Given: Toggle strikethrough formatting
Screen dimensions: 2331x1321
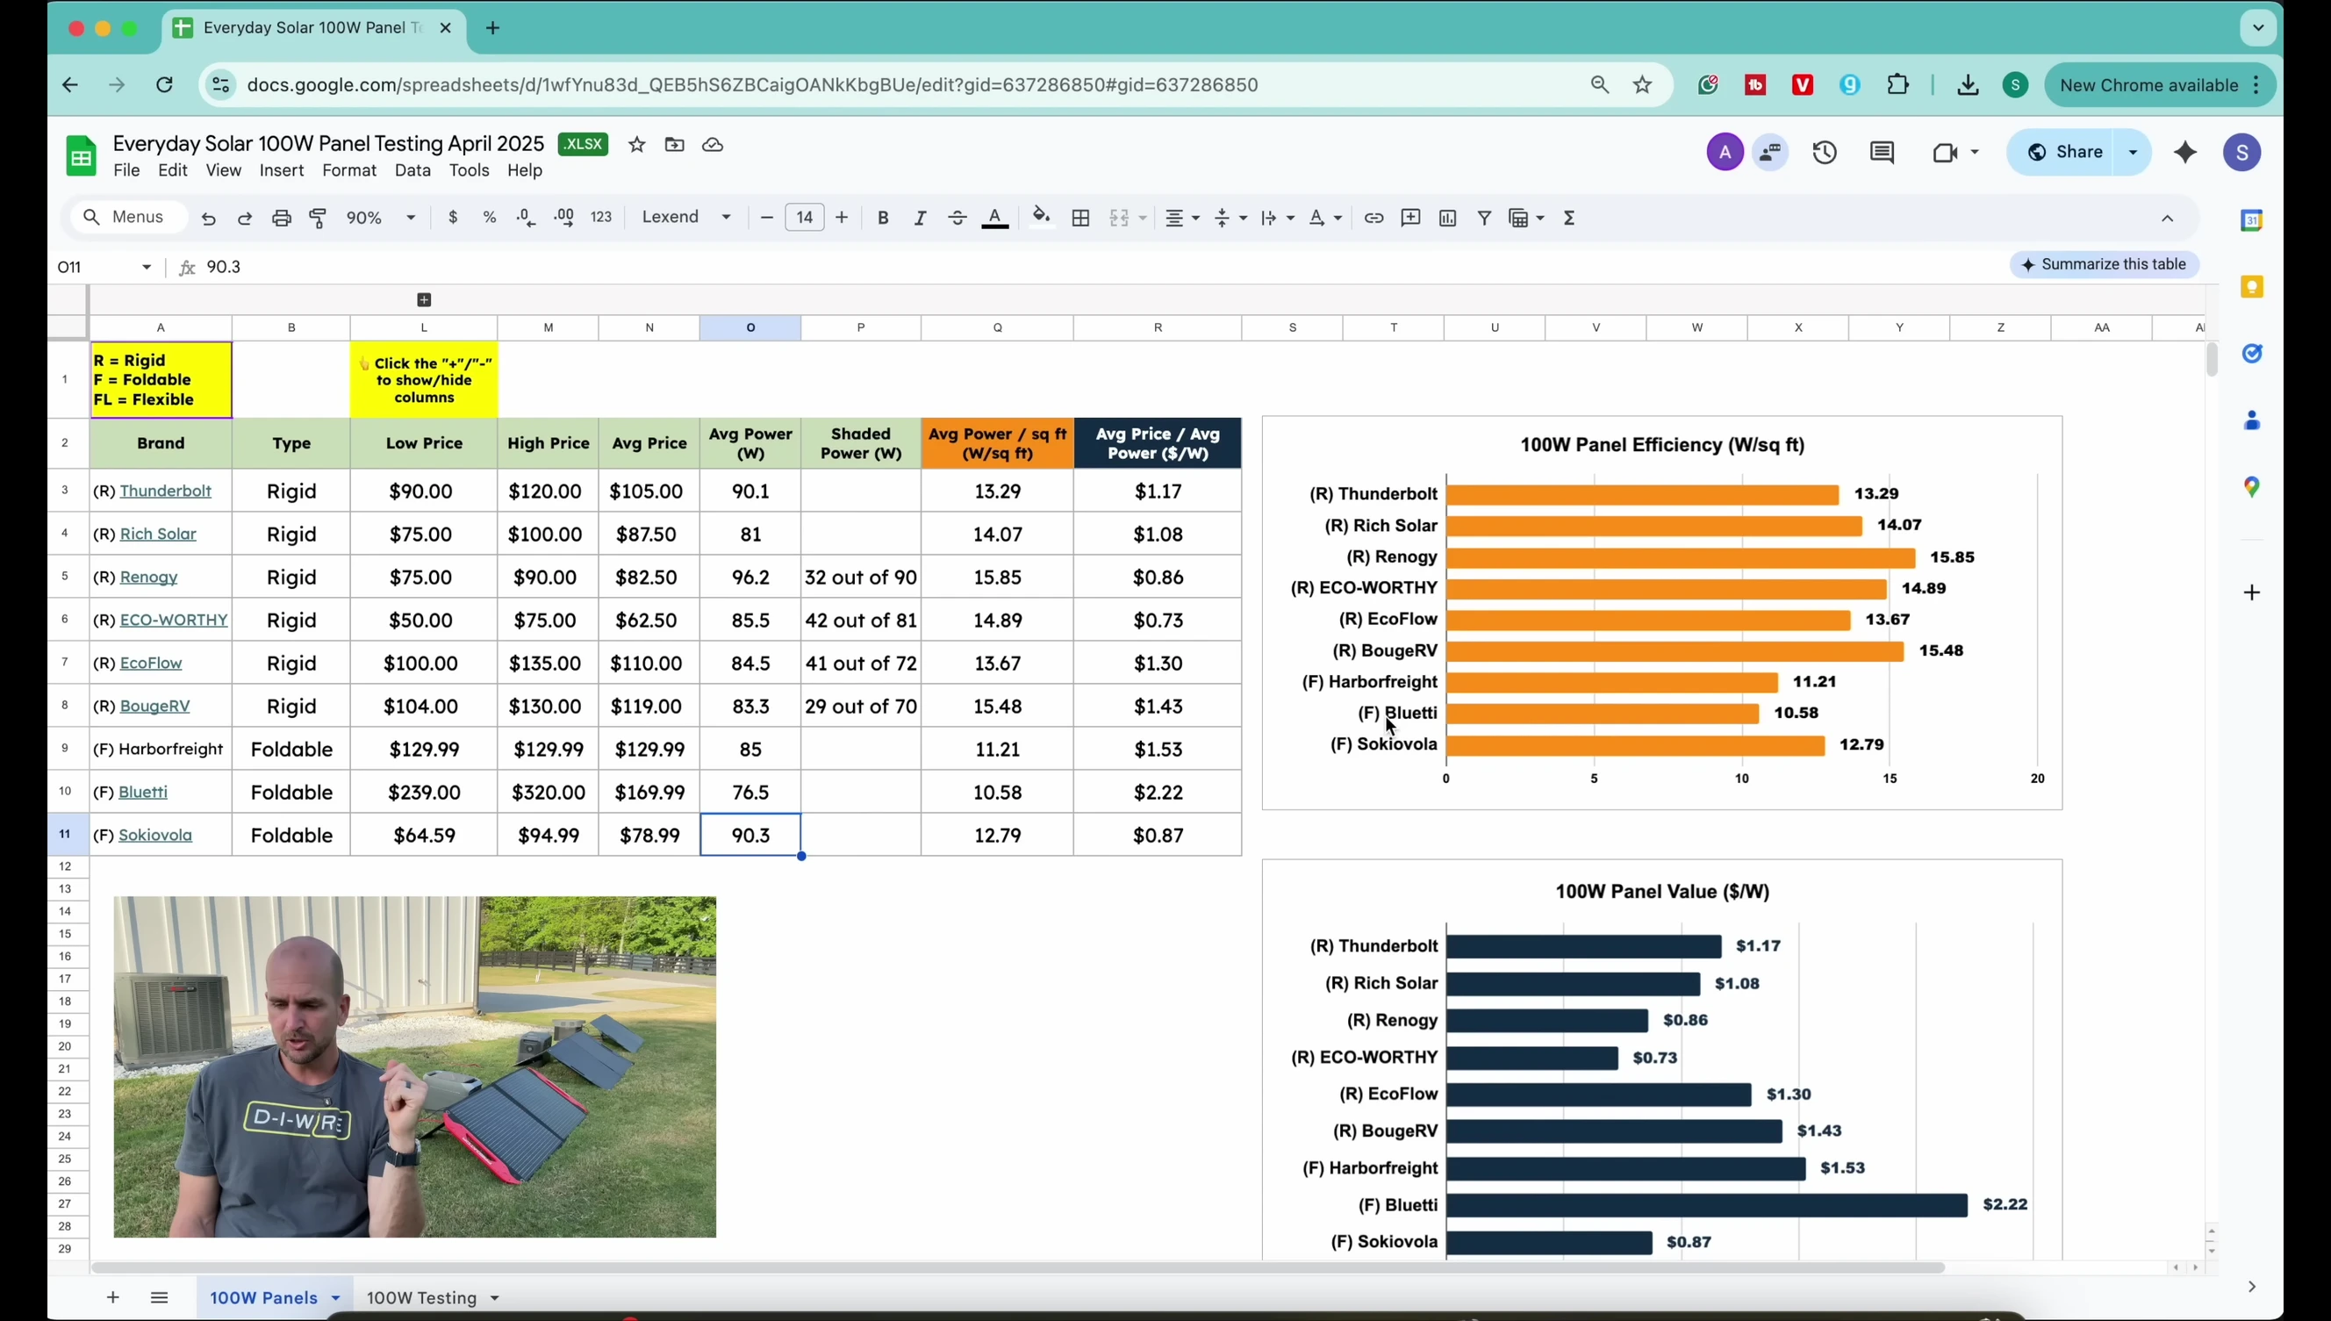Looking at the screenshot, I should [x=957, y=218].
